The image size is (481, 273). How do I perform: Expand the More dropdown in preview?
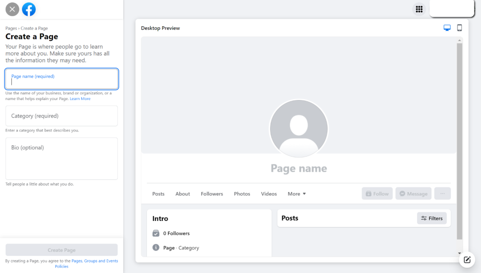(x=297, y=194)
